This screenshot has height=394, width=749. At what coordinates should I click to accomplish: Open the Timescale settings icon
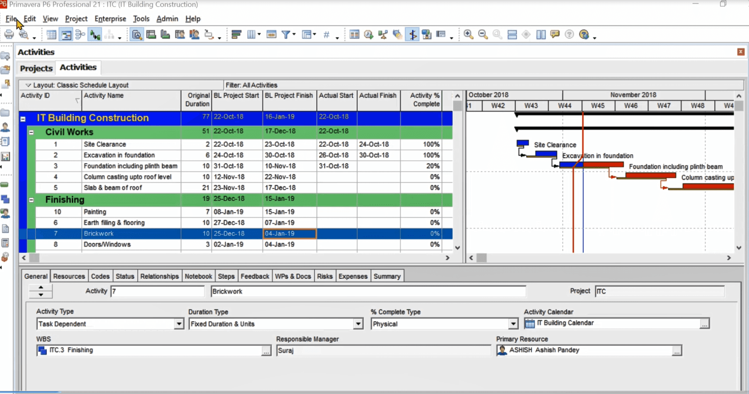point(271,35)
